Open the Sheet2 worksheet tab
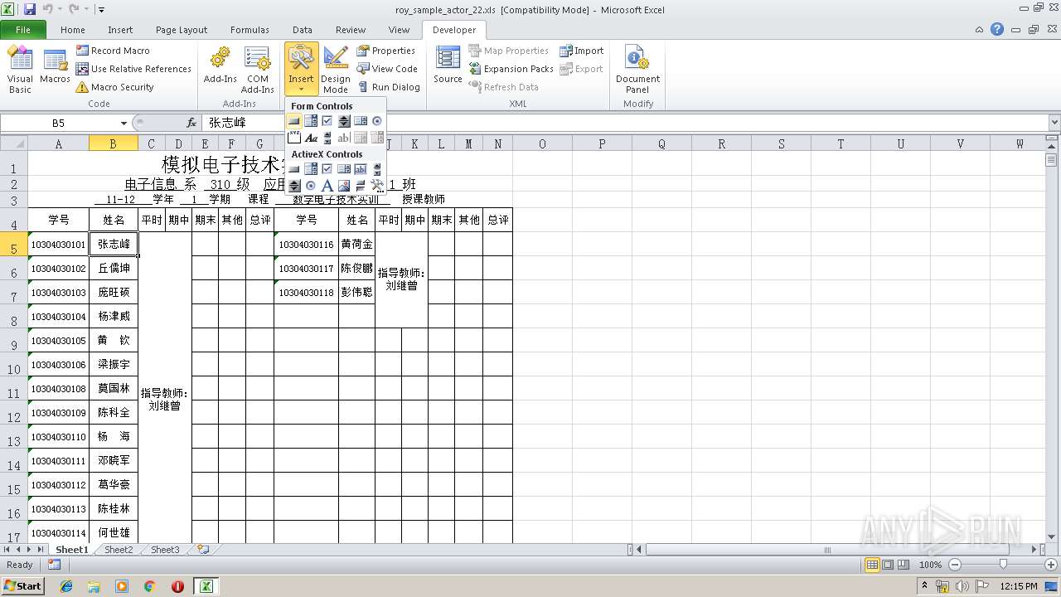1061x597 pixels. (x=119, y=550)
